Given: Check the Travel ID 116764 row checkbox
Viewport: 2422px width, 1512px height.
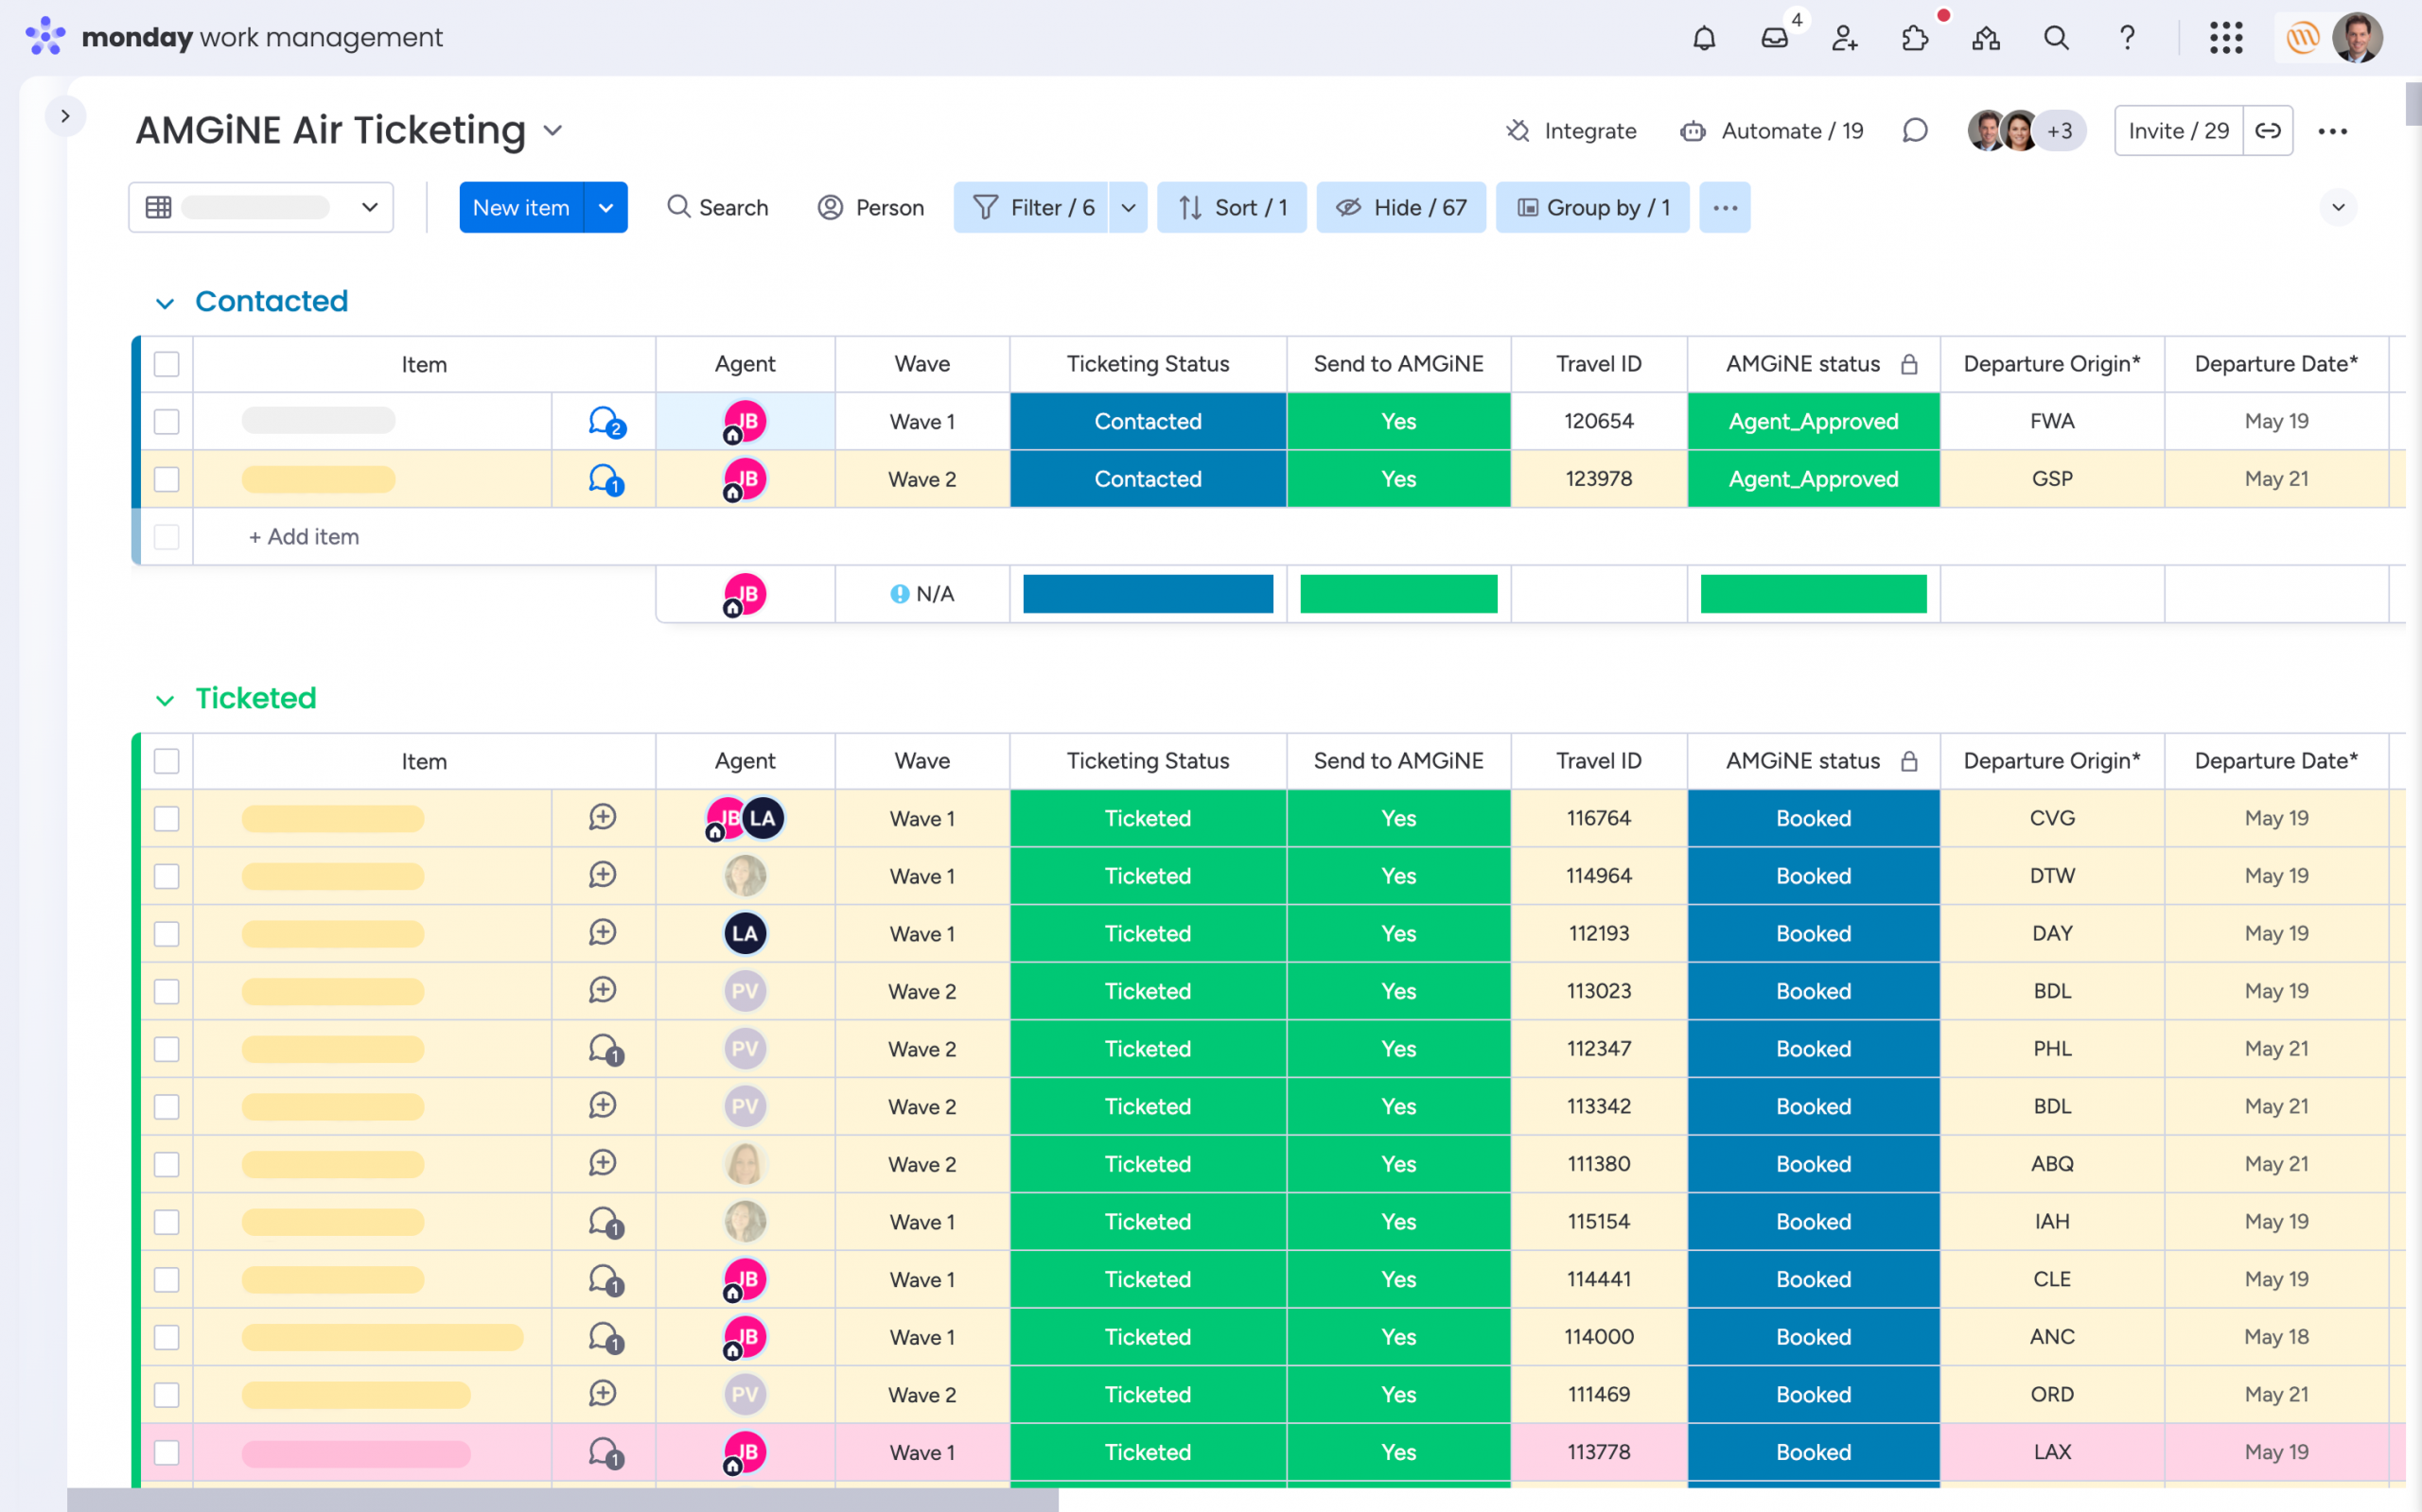Looking at the screenshot, I should point(167,819).
